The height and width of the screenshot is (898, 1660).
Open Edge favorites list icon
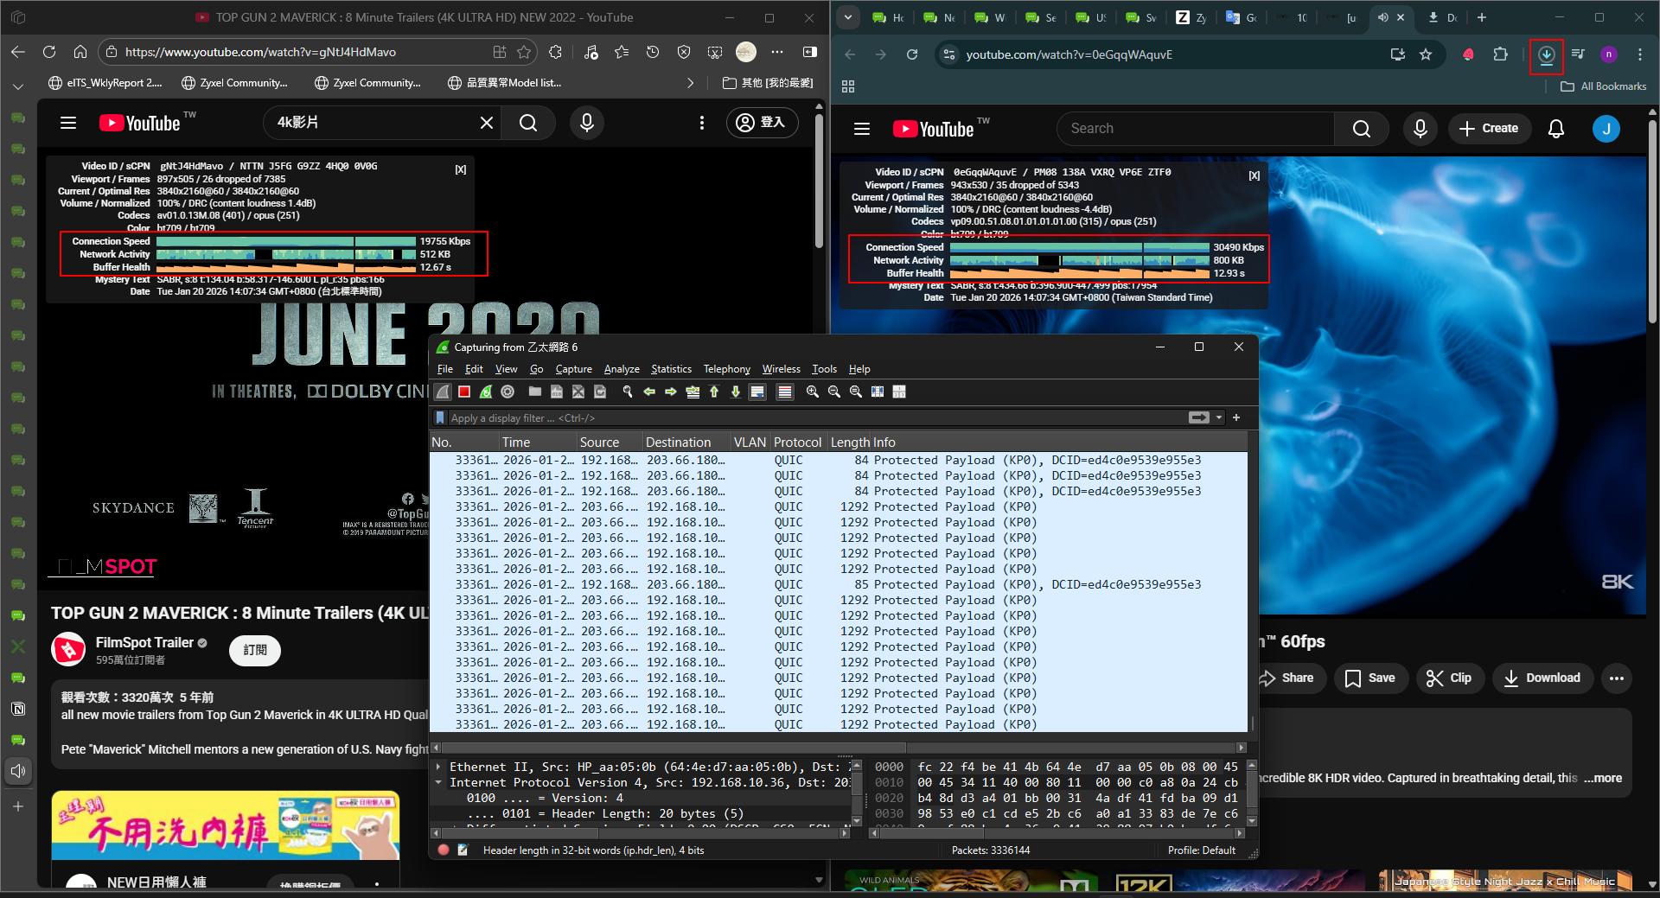(622, 52)
